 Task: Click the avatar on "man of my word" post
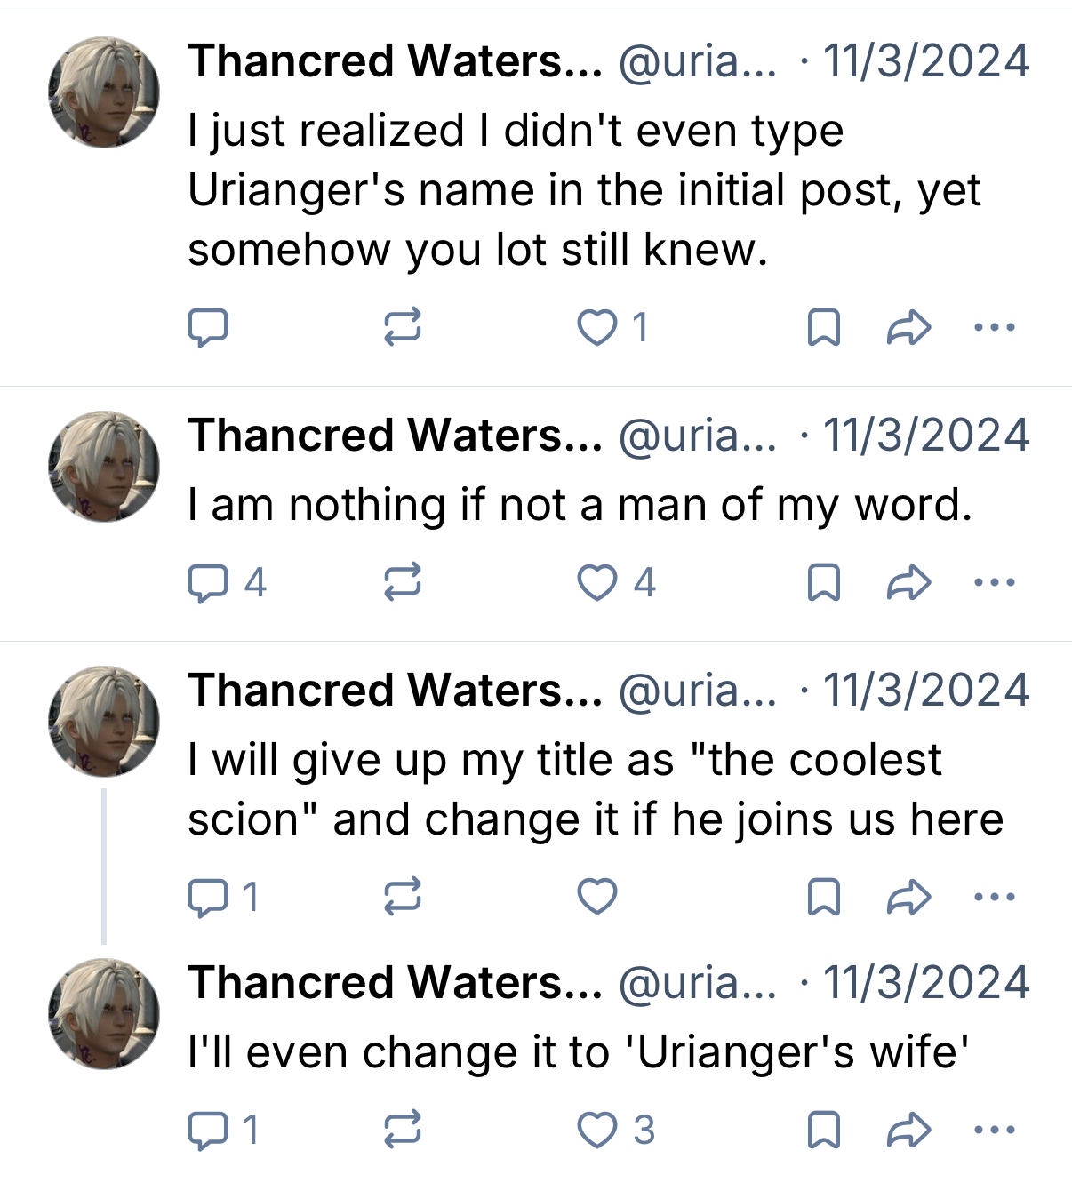tap(104, 467)
